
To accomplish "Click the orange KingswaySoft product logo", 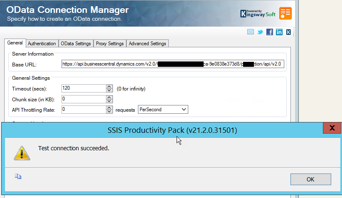I will click(285, 13).
